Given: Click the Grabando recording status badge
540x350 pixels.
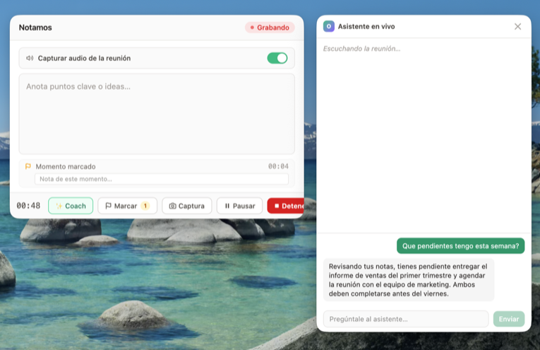Looking at the screenshot, I should 270,28.
